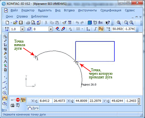Save the document with the floppy icon

pos(21,23)
